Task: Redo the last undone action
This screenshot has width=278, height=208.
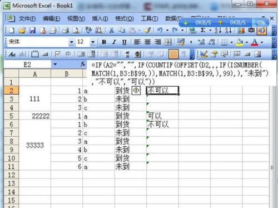Action: coord(175,30)
